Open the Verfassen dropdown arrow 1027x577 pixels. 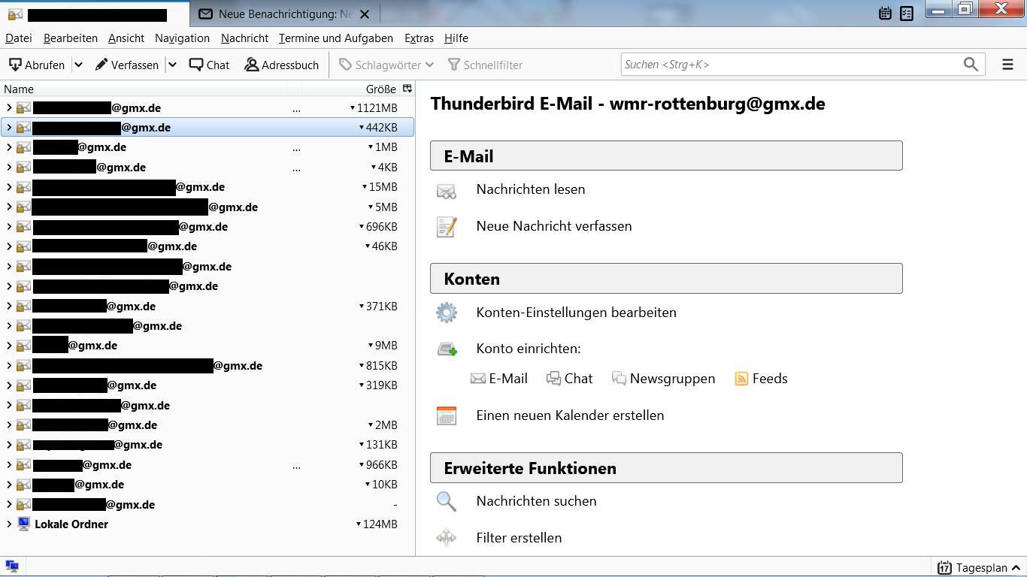click(x=172, y=65)
